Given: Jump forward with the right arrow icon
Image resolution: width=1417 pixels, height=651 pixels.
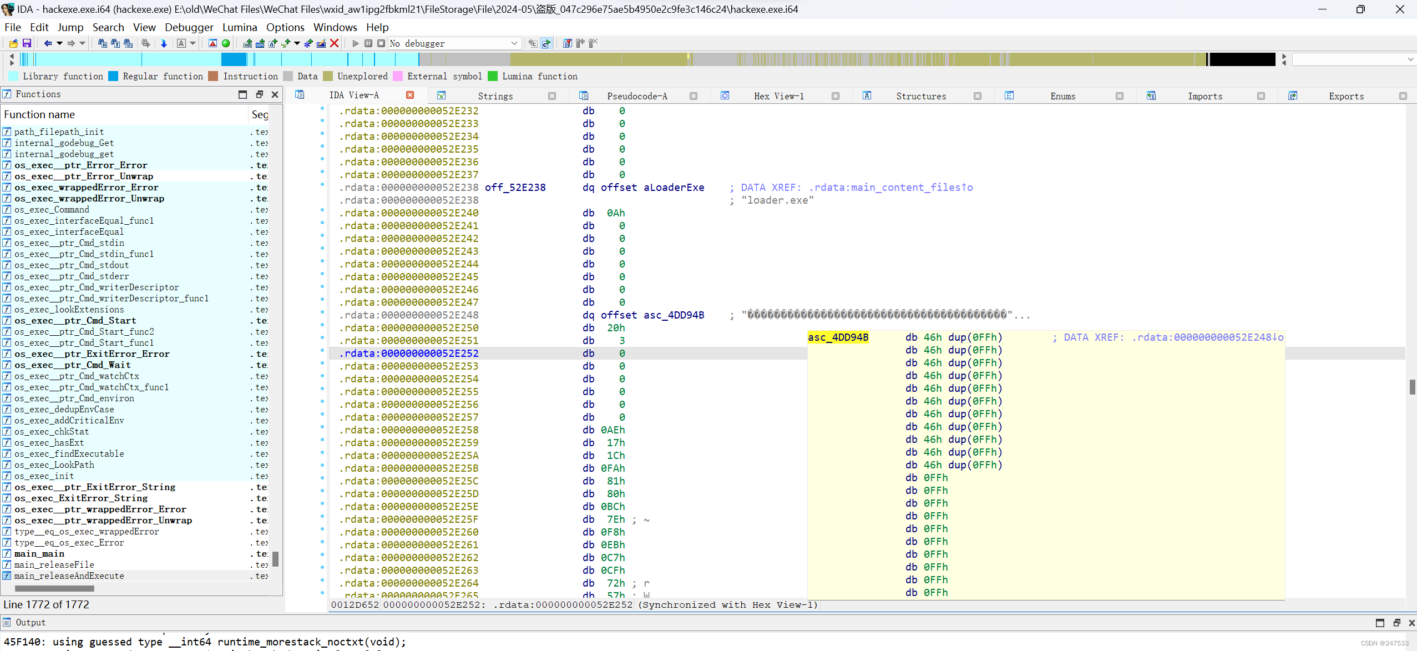Looking at the screenshot, I should point(71,43).
